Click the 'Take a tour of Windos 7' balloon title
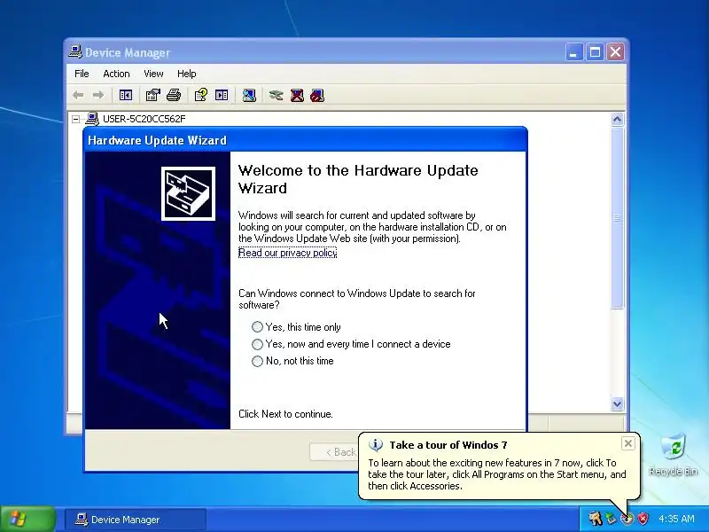 click(448, 445)
